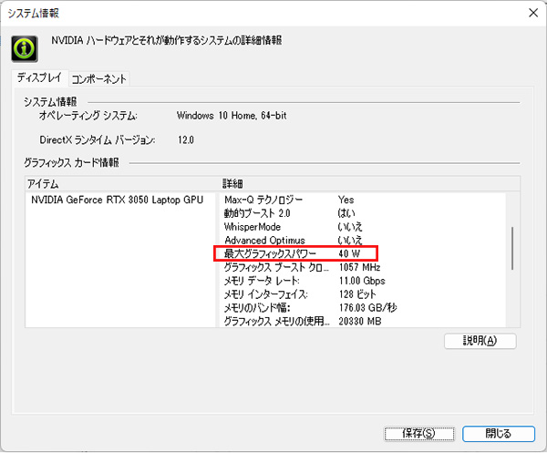Click the 128 ビット value
Screen dimensions: 547x453
coord(357,294)
